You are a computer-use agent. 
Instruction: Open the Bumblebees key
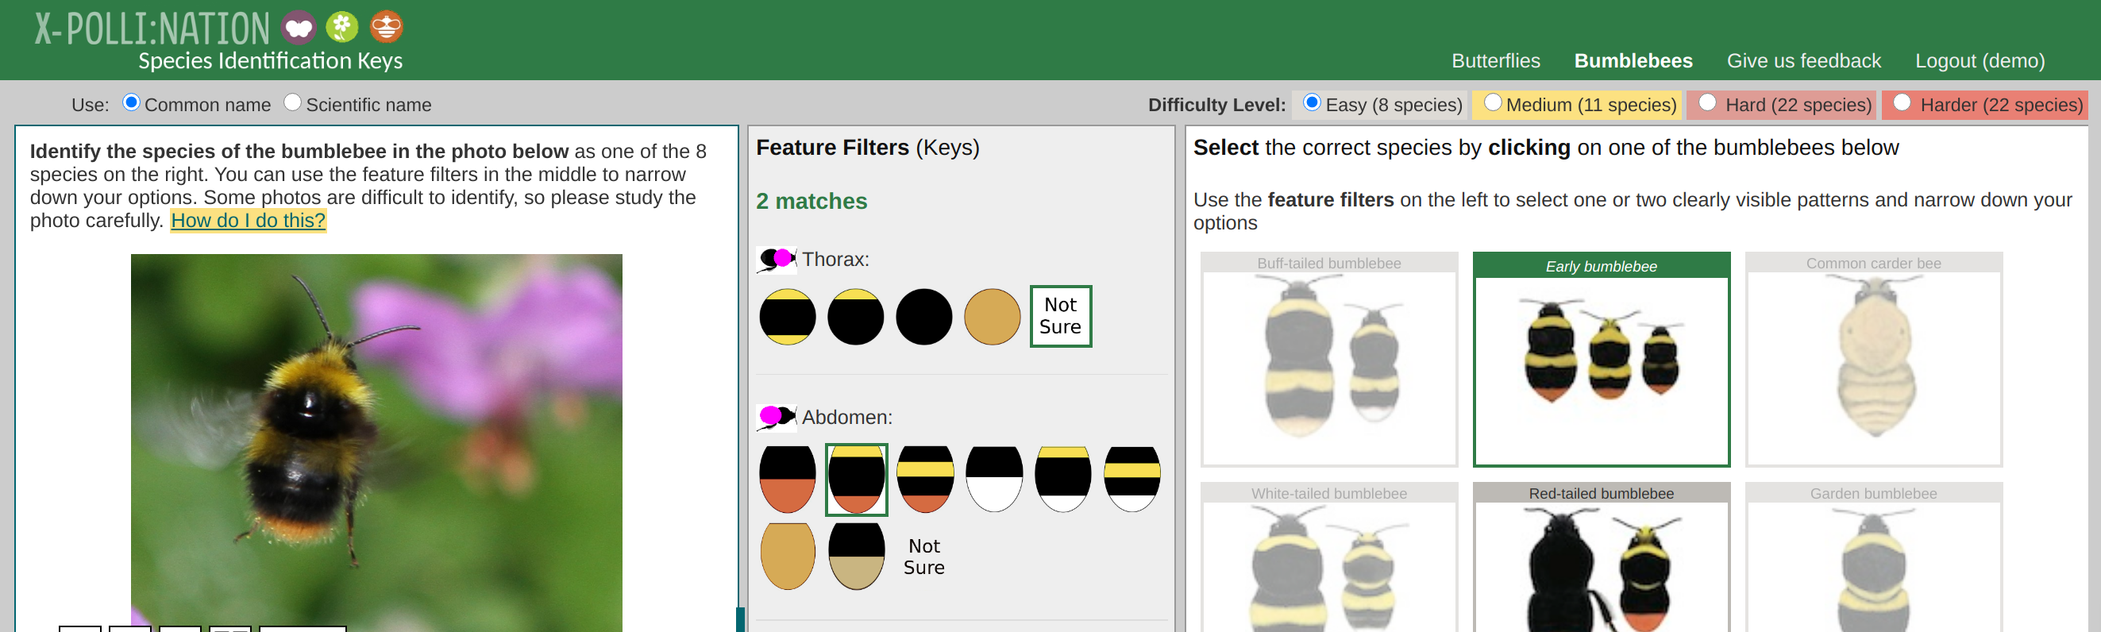1633,61
